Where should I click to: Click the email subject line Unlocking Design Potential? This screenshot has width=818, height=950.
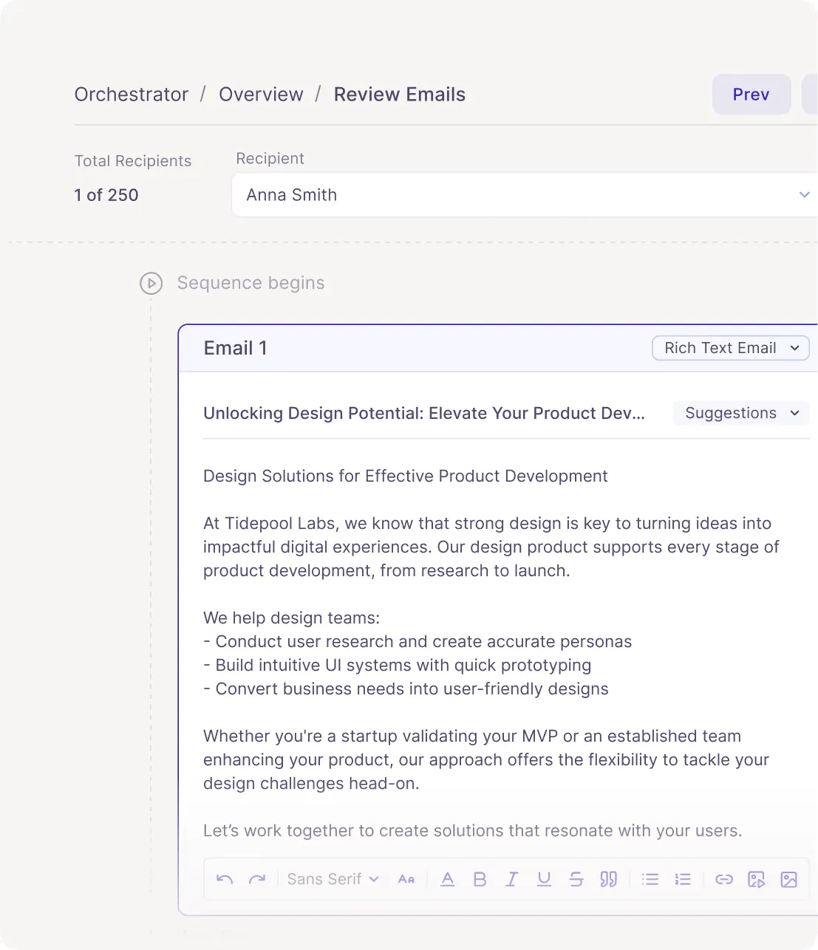(x=424, y=413)
